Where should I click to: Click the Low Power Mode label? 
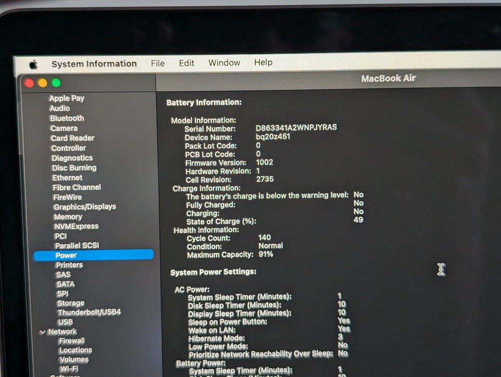pyautogui.click(x=218, y=346)
